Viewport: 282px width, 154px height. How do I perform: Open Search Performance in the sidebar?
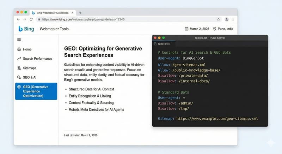37,59
